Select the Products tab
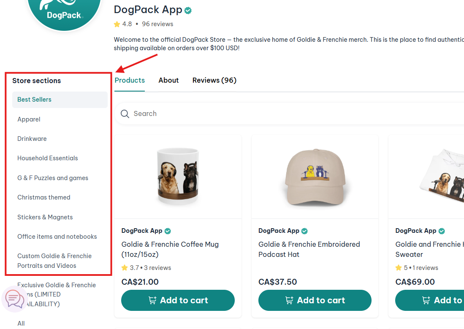The height and width of the screenshot is (329, 464). coord(130,80)
